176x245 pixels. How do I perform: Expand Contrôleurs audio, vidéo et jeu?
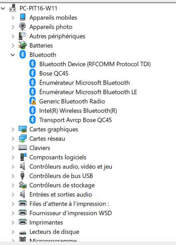point(13,167)
